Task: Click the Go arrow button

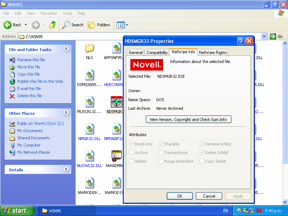Action: (x=273, y=36)
